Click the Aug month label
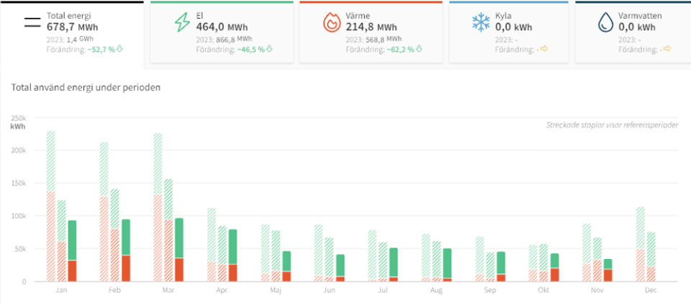Screen dimensions: 691x305 click(437, 291)
